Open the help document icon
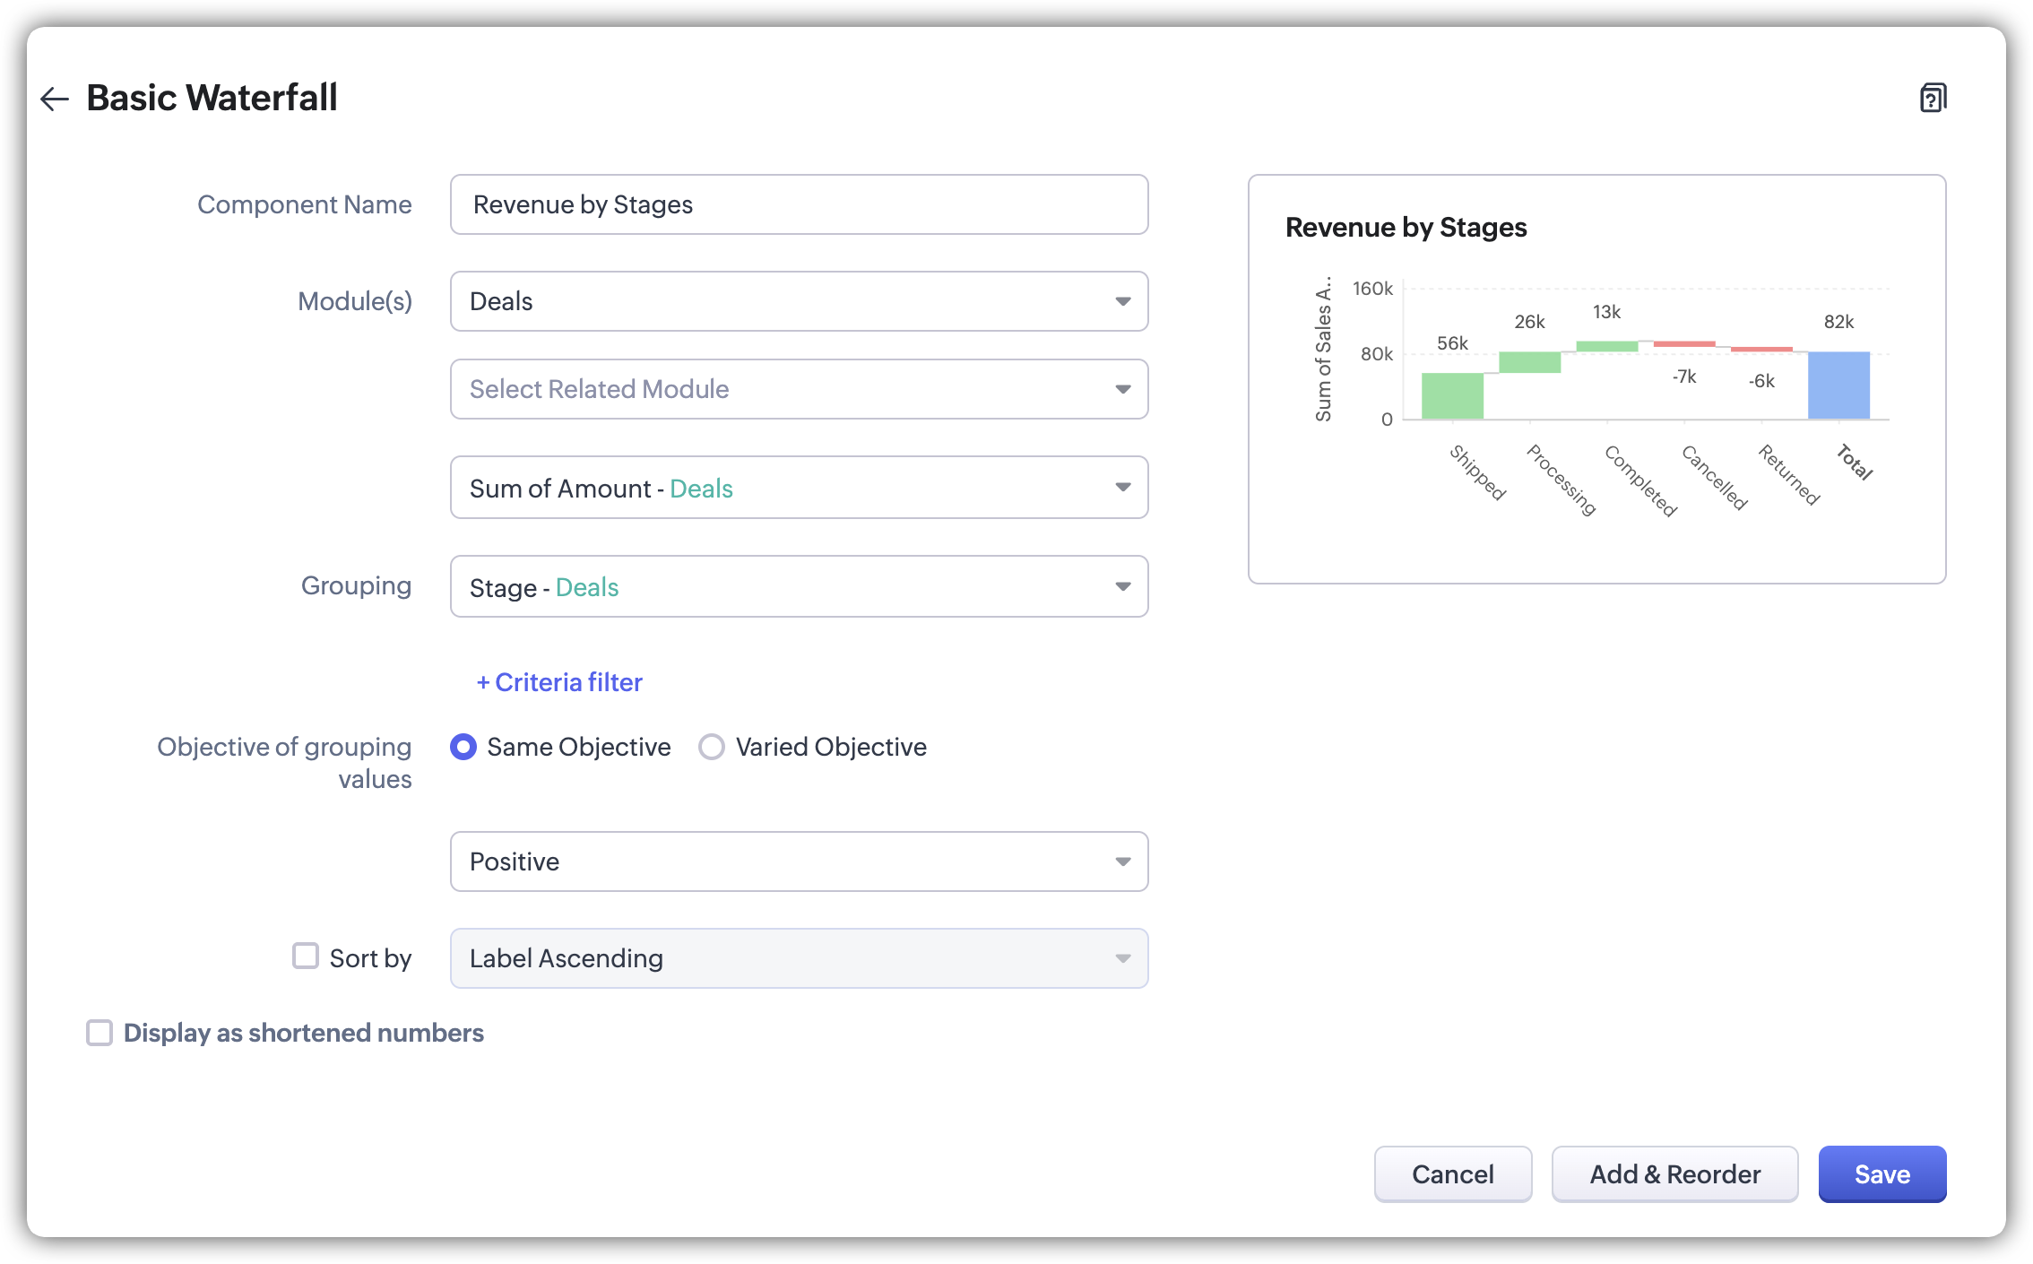 (x=1933, y=98)
